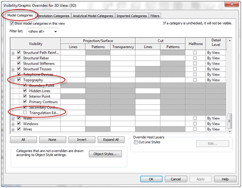Click the Cancel button
The width and height of the screenshot is (242, 188).
[x=176, y=179]
